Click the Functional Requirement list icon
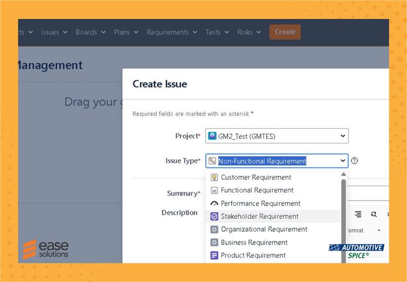This screenshot has height=282, width=407. 214,190
